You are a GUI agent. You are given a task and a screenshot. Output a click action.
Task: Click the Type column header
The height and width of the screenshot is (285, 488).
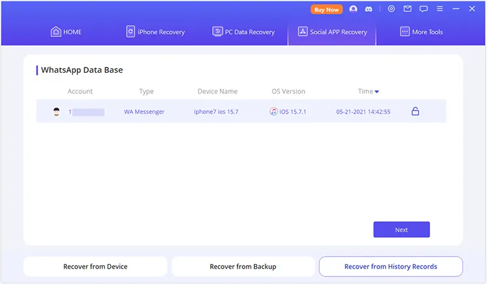146,92
